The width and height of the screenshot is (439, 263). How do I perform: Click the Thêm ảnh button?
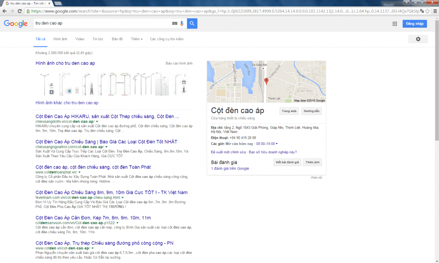(x=313, y=162)
